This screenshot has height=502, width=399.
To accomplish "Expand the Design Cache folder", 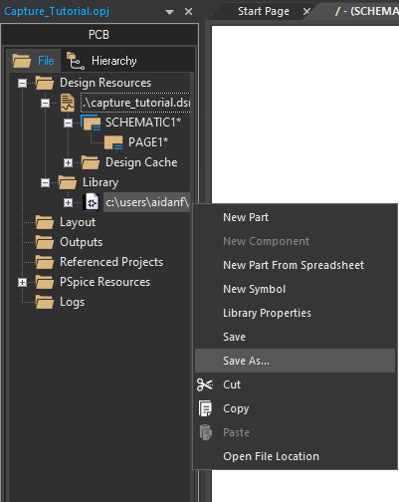I will tap(68, 162).
